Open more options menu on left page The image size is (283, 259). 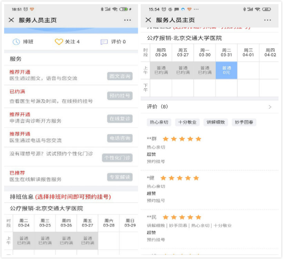tap(128, 20)
